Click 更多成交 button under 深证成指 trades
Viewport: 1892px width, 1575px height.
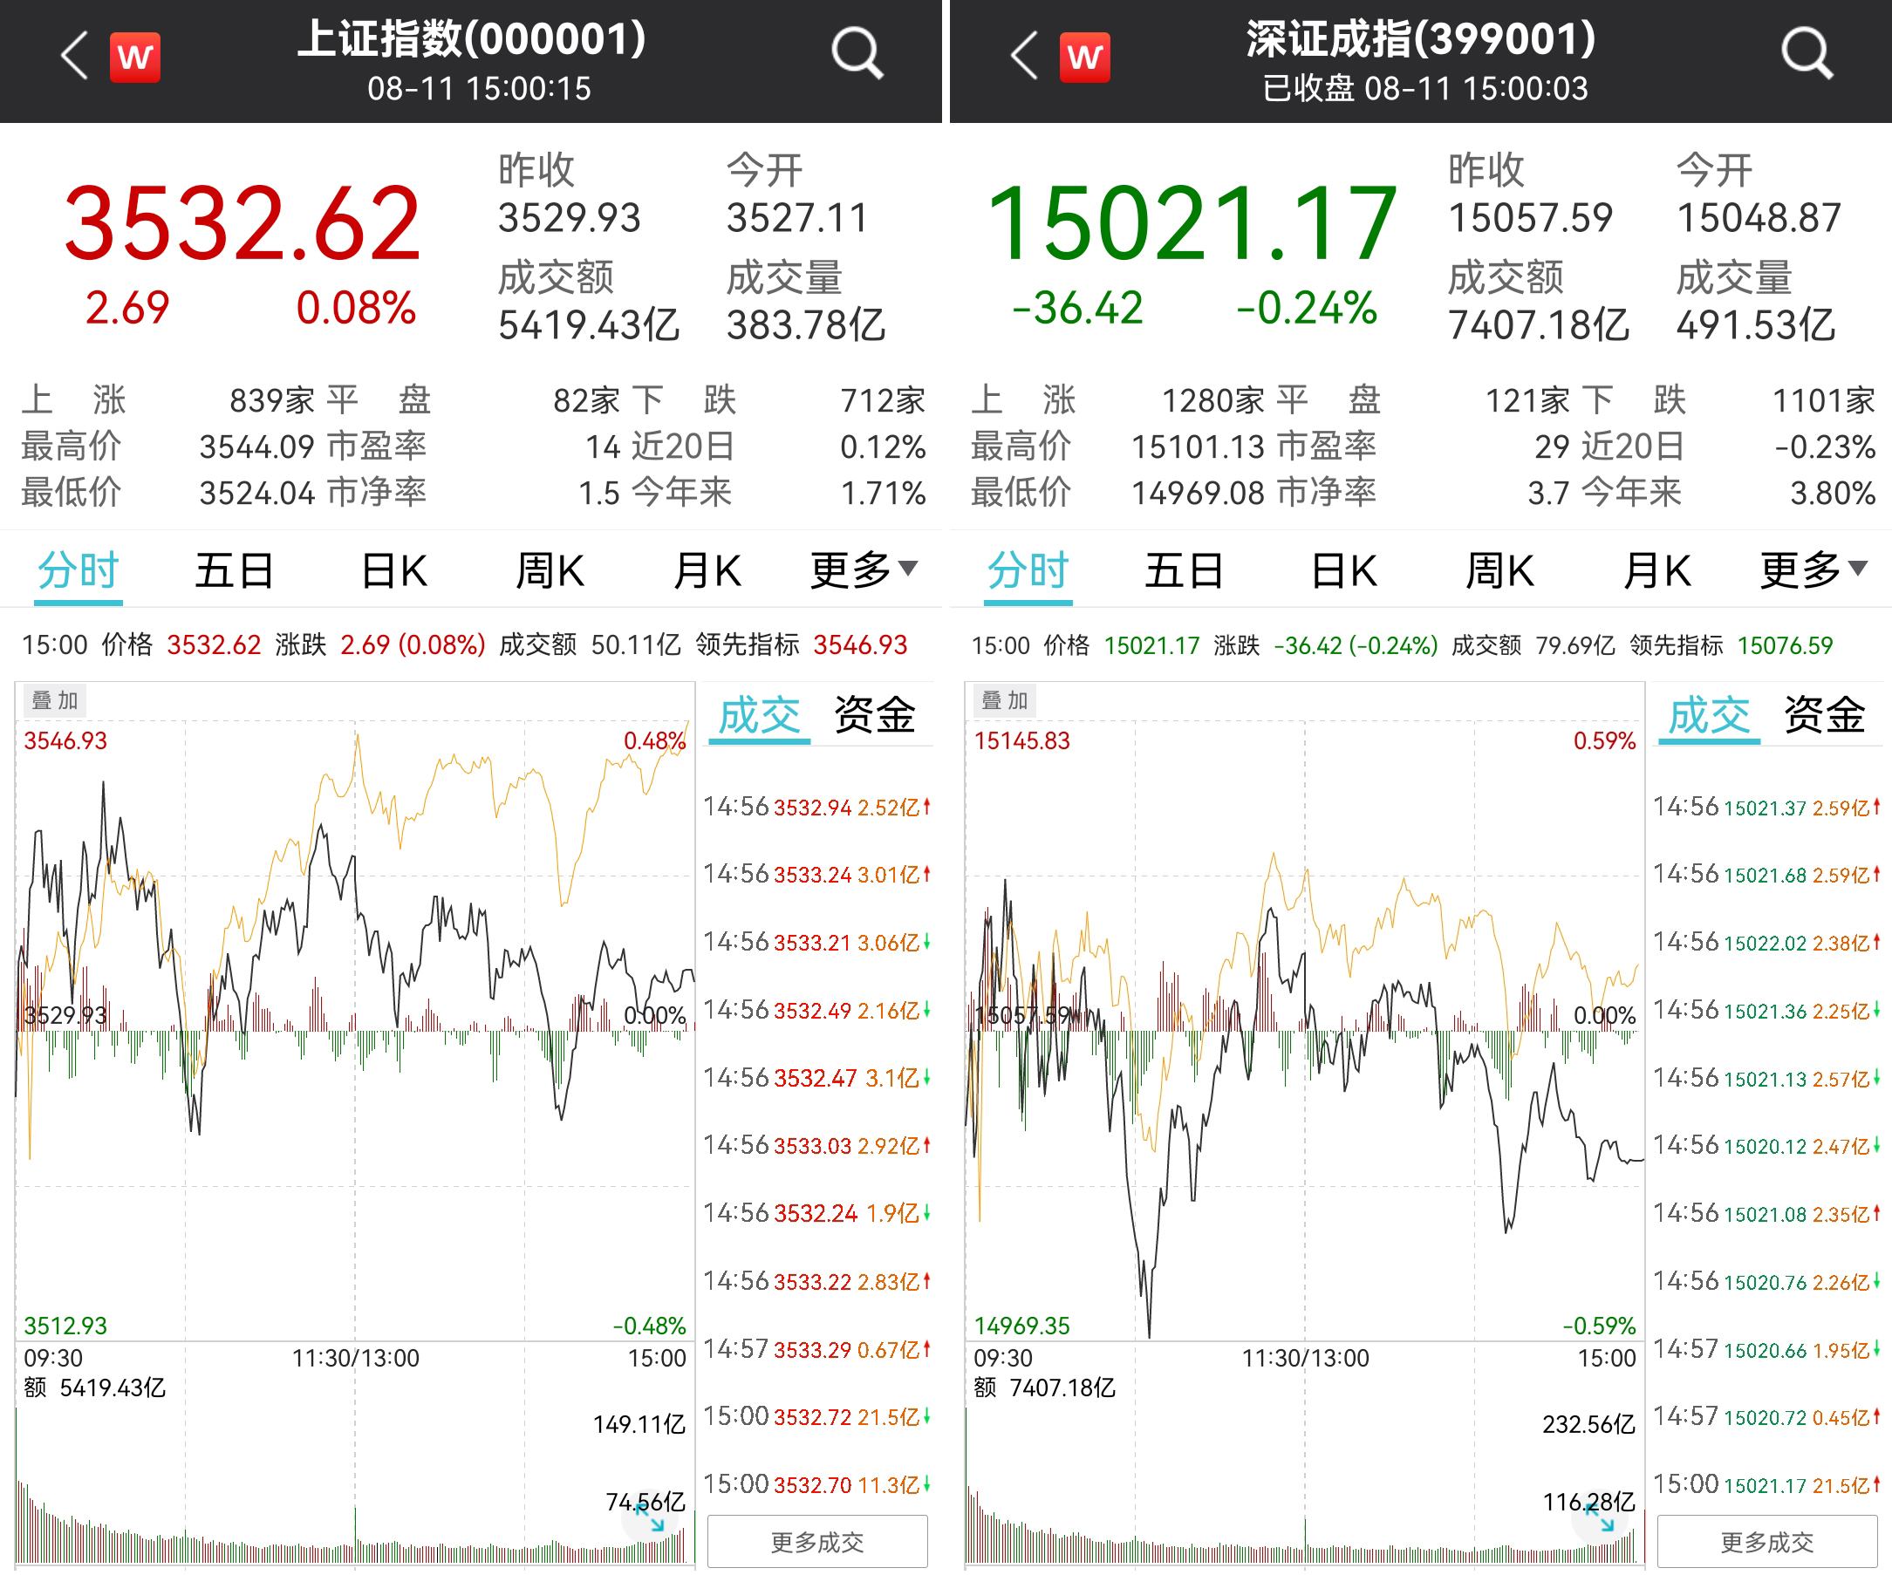(x=1766, y=1543)
